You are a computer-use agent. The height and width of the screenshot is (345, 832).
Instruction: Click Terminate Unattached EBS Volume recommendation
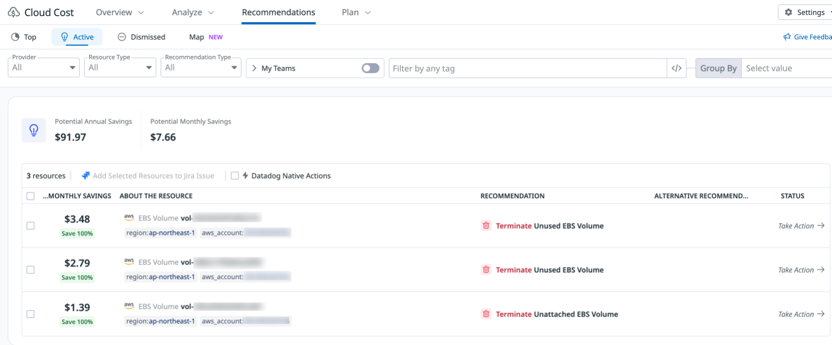557,314
